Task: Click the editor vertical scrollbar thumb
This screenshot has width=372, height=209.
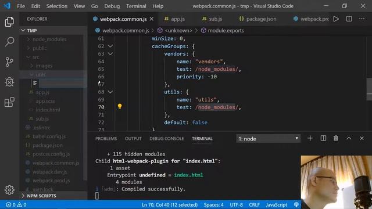Action: point(369,89)
